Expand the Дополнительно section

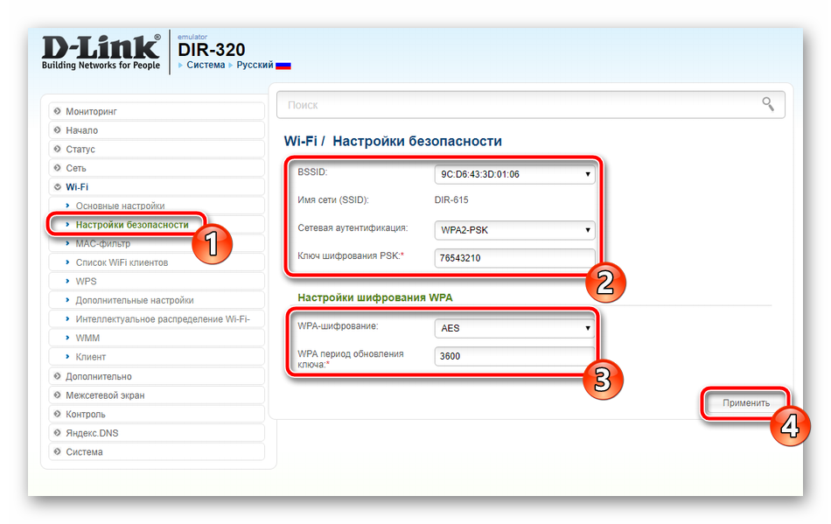tap(157, 376)
